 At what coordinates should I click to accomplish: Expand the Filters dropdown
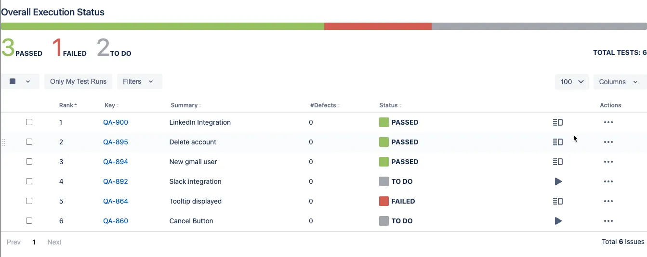140,81
